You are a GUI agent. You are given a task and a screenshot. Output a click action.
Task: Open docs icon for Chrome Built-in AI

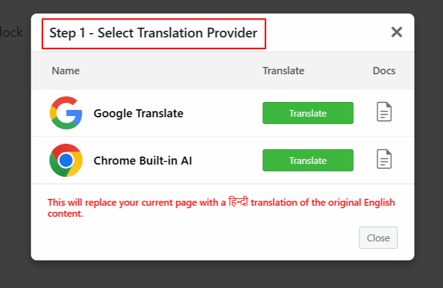click(384, 160)
